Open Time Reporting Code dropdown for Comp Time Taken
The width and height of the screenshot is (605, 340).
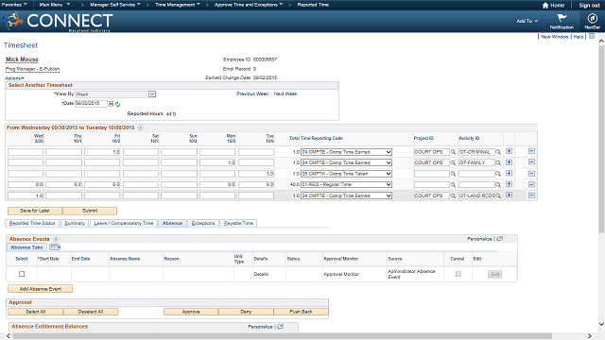pyautogui.click(x=389, y=174)
